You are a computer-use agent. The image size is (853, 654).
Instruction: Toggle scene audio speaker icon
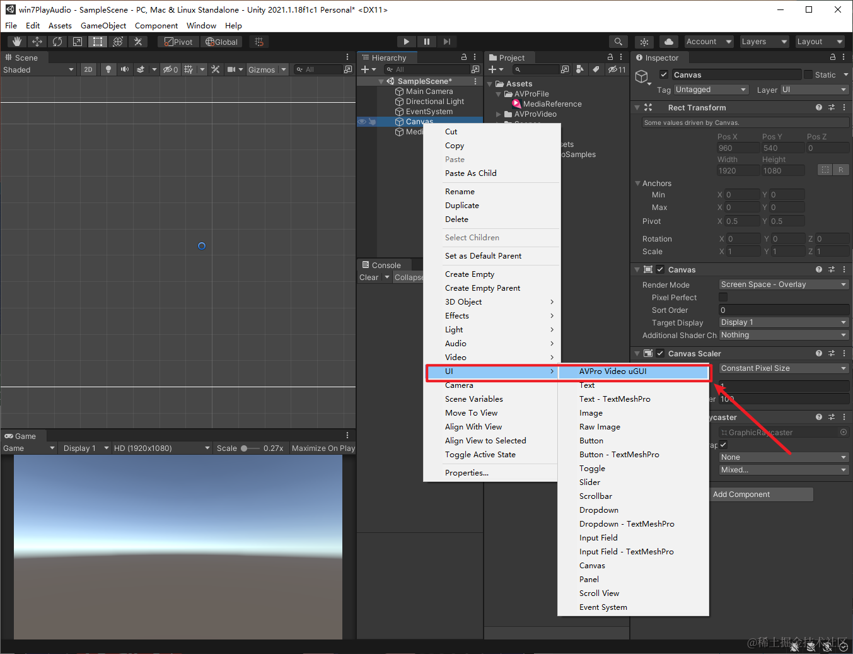[x=125, y=69]
